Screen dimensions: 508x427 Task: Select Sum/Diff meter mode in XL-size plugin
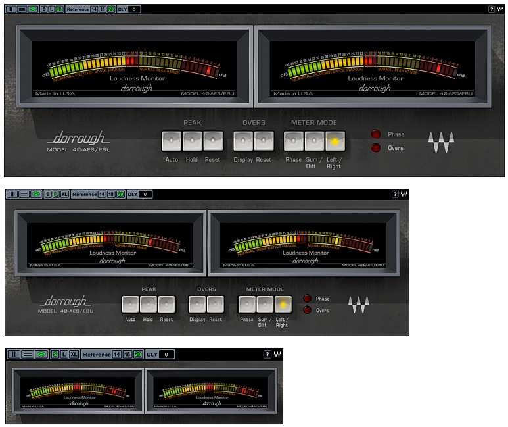pos(314,141)
